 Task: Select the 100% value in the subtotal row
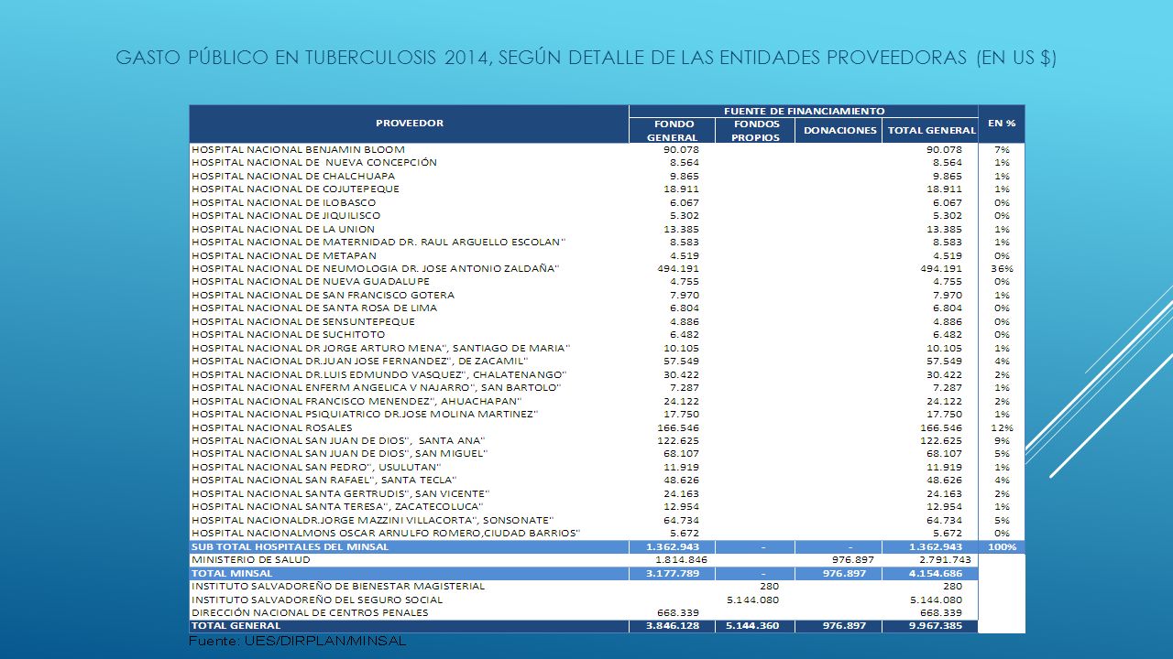coord(1003,547)
